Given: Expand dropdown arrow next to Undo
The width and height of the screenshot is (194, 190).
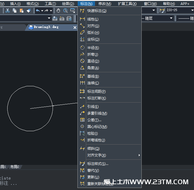Looking at the screenshot, I should [x=42, y=10].
